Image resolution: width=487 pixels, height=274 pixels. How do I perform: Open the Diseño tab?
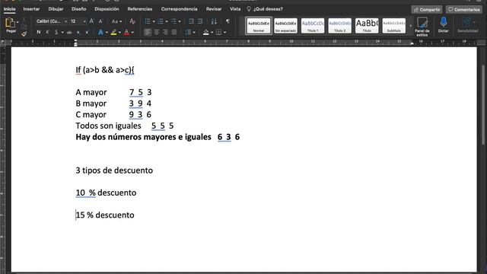point(79,9)
